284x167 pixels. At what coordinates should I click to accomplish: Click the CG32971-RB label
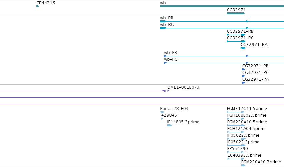click(x=240, y=31)
